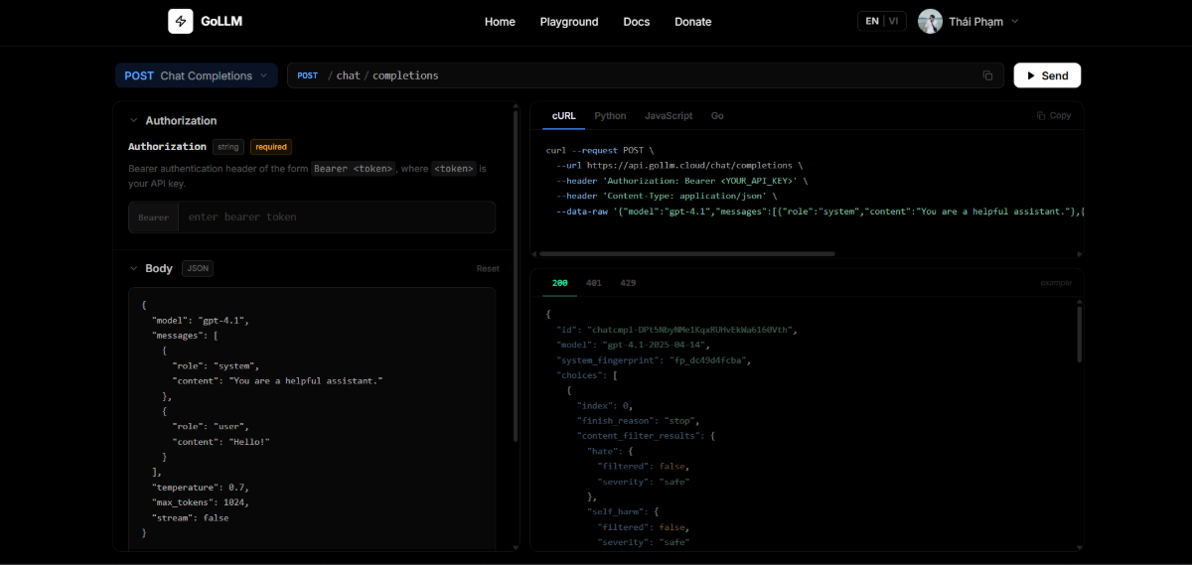Screen dimensions: 1192x565
Task: Show the 401 response example
Action: [x=594, y=283]
